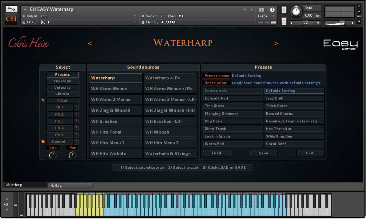The height and width of the screenshot is (219, 366).
Task: Click the Load button
Action: coord(217,153)
